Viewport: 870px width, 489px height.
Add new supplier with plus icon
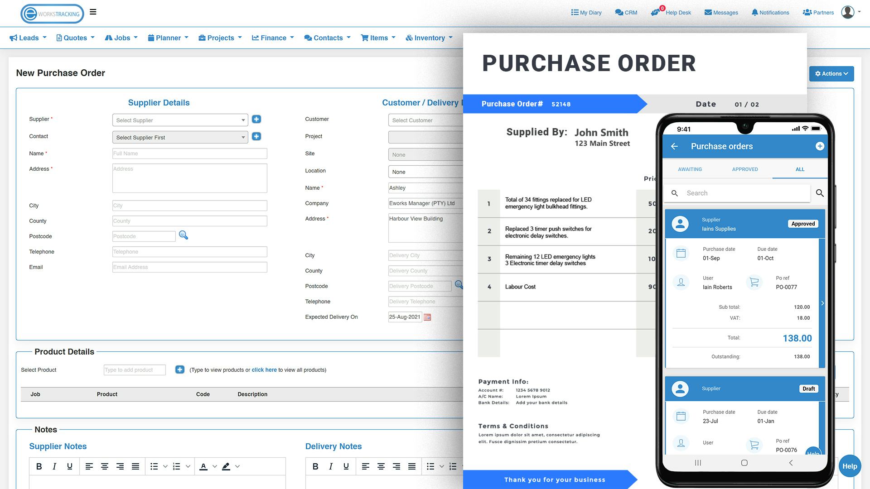coord(256,119)
